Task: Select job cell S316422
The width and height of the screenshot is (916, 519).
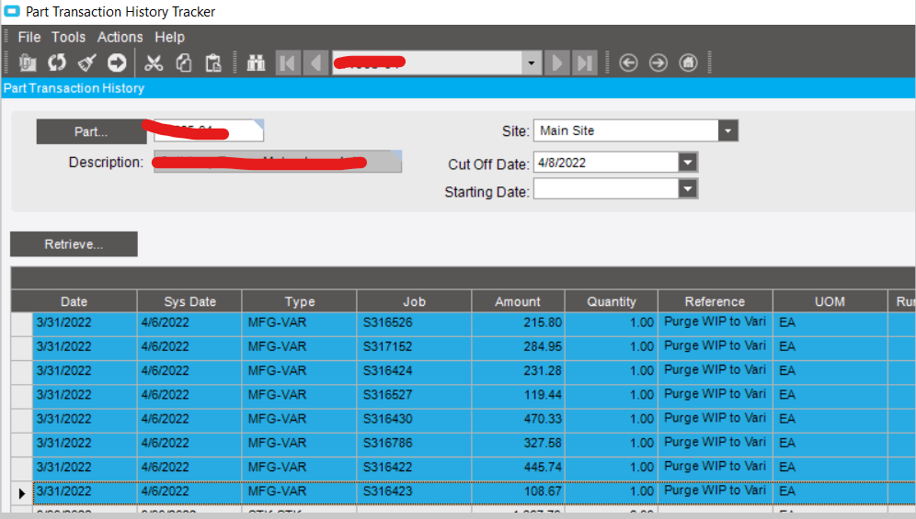Action: tap(414, 467)
